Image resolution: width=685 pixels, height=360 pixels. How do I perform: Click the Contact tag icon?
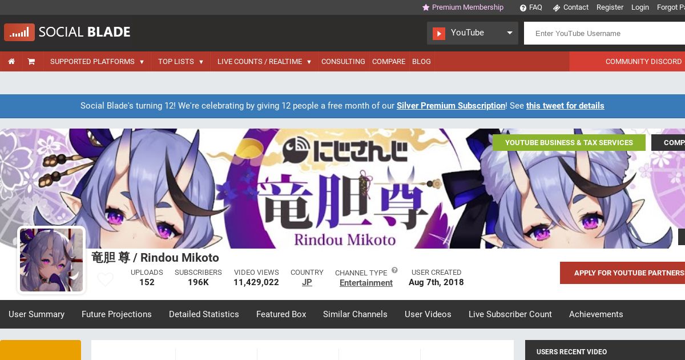[557, 7]
